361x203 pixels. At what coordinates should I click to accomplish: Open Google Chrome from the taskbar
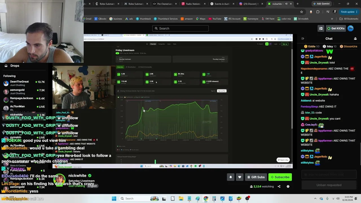[x=206, y=198]
